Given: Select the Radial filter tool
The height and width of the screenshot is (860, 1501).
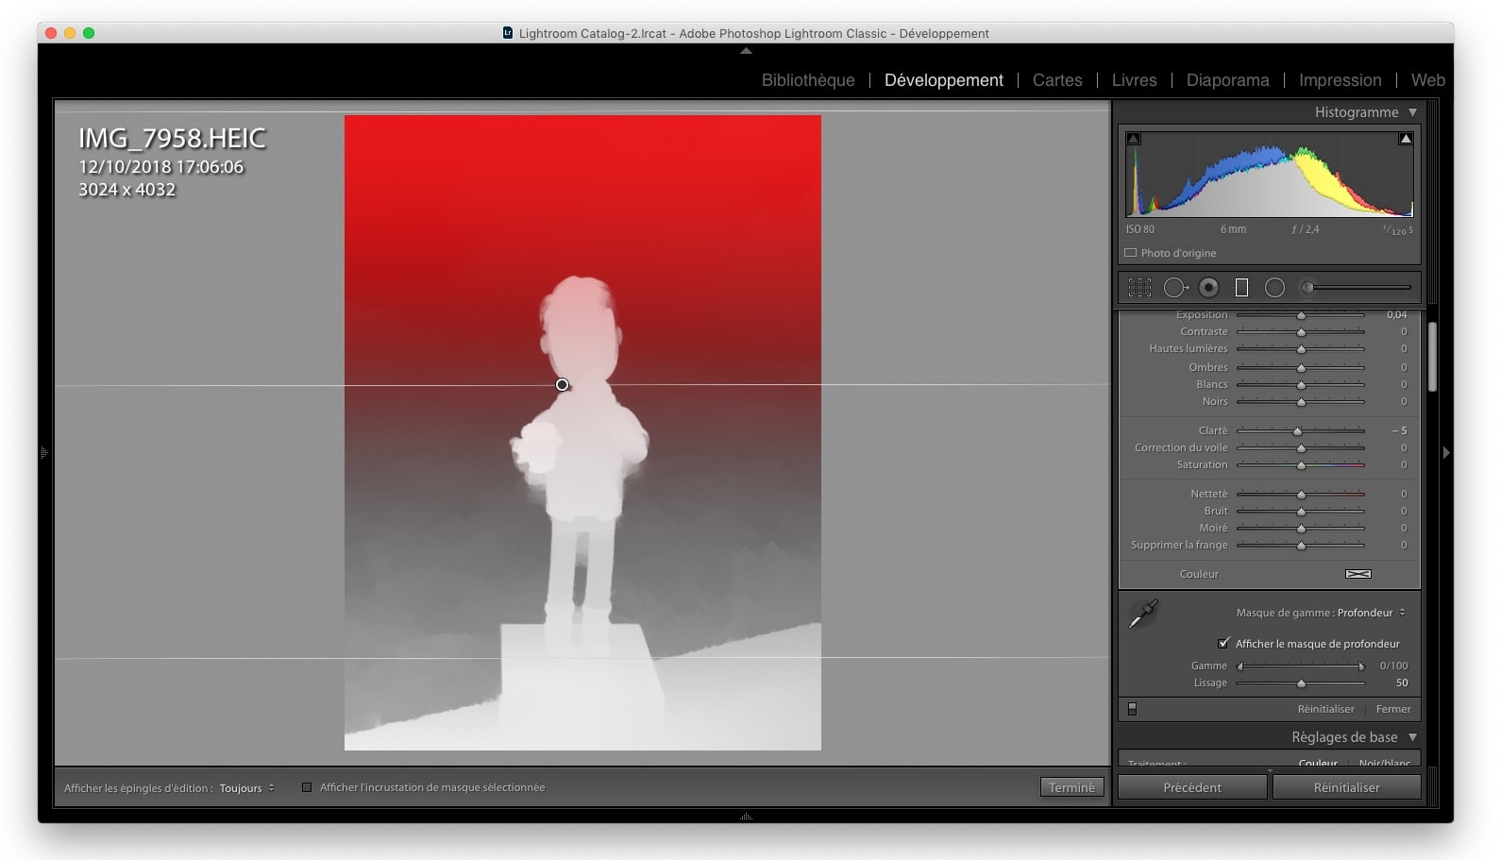Looking at the screenshot, I should (x=1274, y=288).
